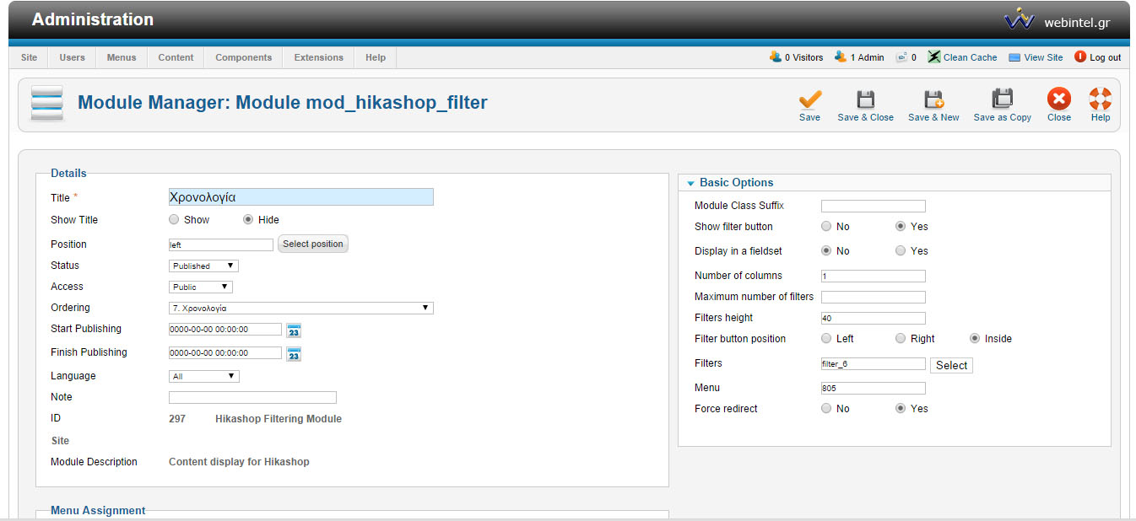Click the Note input field
This screenshot has width=1136, height=521.
coord(252,398)
